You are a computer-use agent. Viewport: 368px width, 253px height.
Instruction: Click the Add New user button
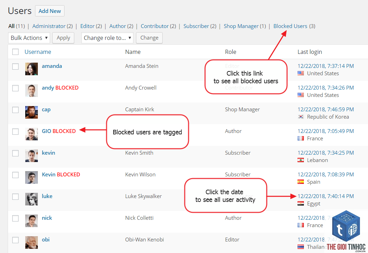click(50, 11)
